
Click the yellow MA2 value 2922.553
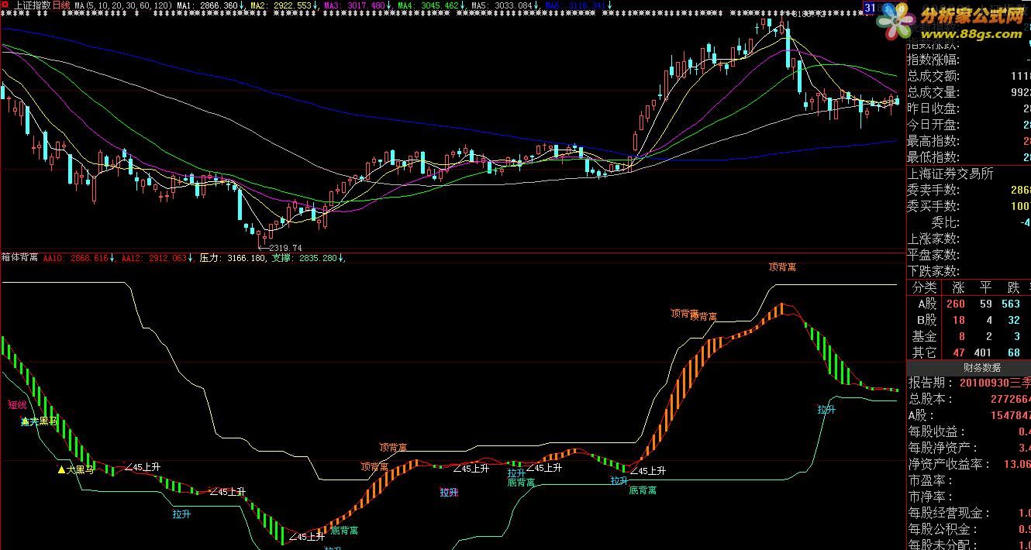click(x=293, y=5)
